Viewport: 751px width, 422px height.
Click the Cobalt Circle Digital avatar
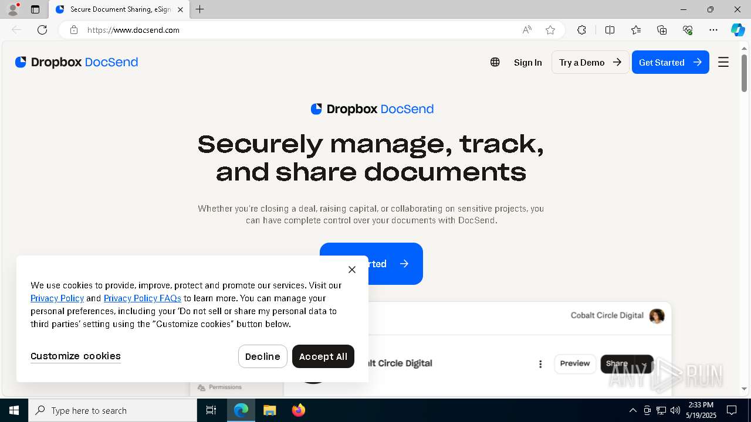[657, 316]
